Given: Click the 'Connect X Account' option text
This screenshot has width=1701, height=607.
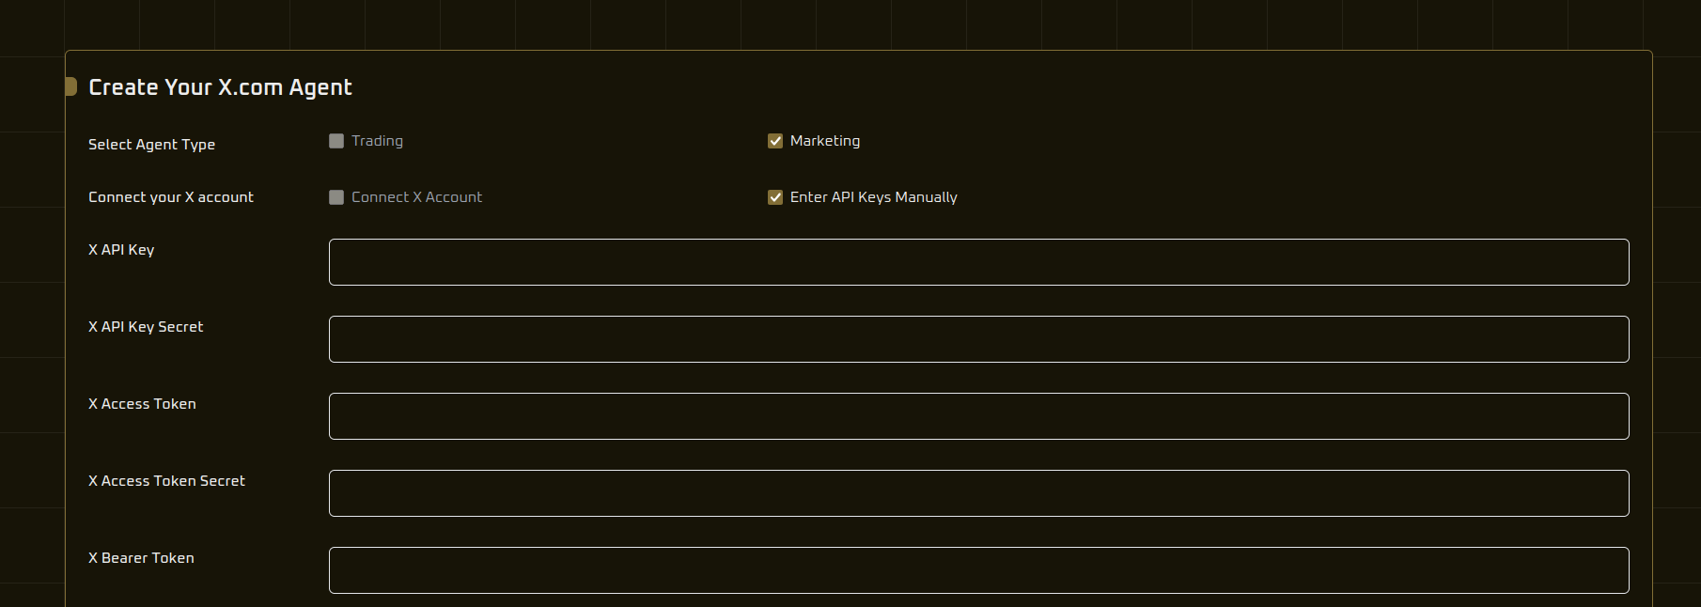Looking at the screenshot, I should pos(416,197).
